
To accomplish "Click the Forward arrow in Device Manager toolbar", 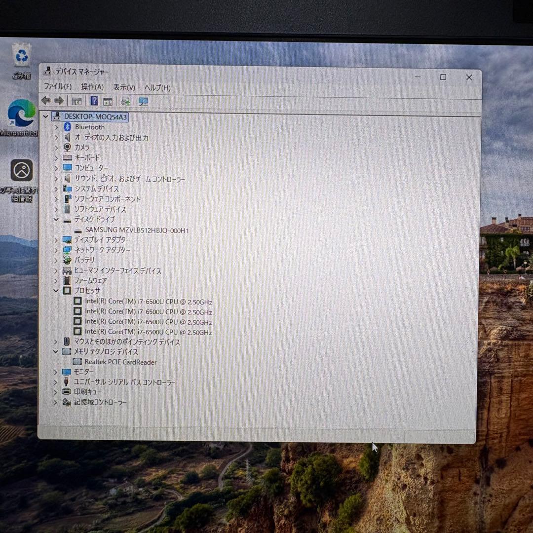I will (x=59, y=101).
